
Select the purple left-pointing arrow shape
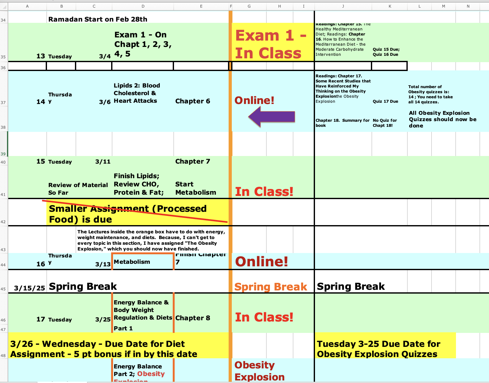(x=272, y=117)
